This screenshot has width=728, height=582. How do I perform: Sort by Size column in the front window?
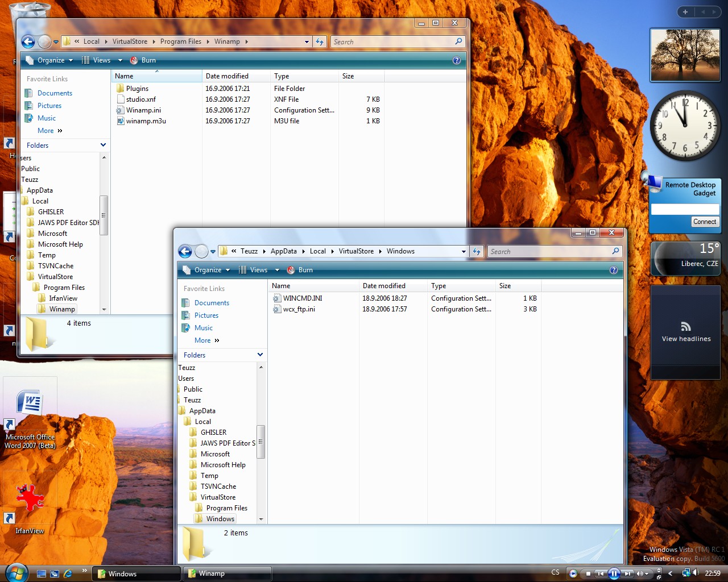tap(518, 286)
